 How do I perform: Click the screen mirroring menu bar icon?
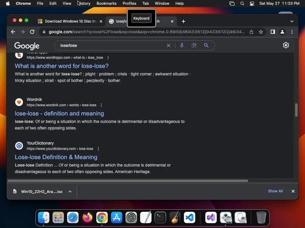pos(232,3)
